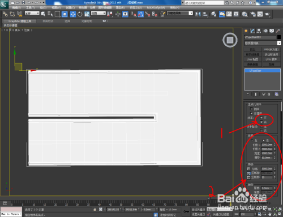Activate the Select and Scale tool
The image size is (283, 217).
coord(87,14)
